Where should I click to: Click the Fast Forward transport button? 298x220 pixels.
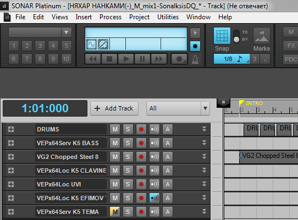(159, 59)
